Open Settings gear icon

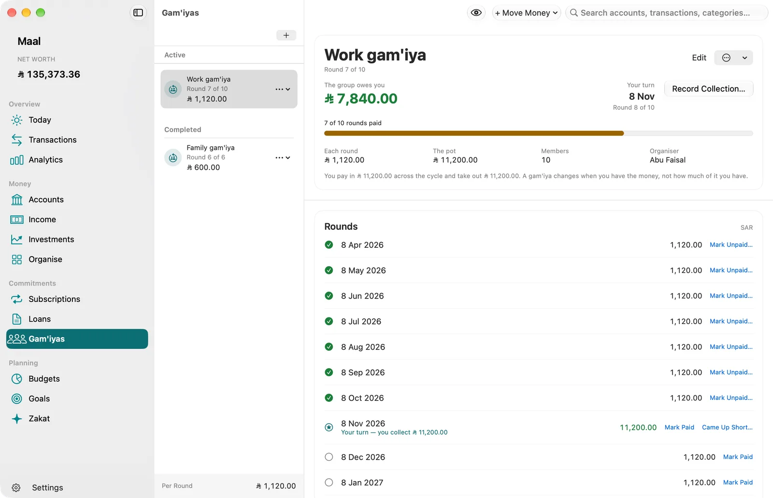click(16, 488)
